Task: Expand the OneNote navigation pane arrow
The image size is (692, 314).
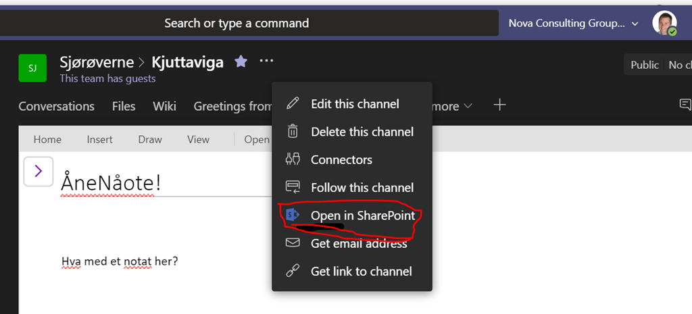Action: pos(39,171)
